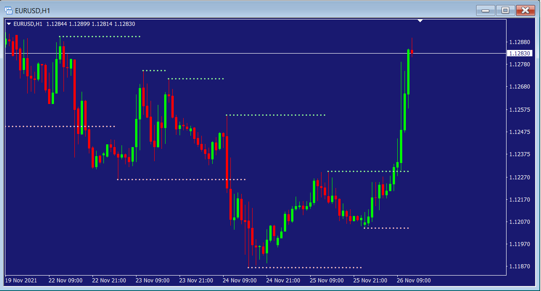
Task: Click the 26 Nov 09:00 time label
Action: pos(414,280)
